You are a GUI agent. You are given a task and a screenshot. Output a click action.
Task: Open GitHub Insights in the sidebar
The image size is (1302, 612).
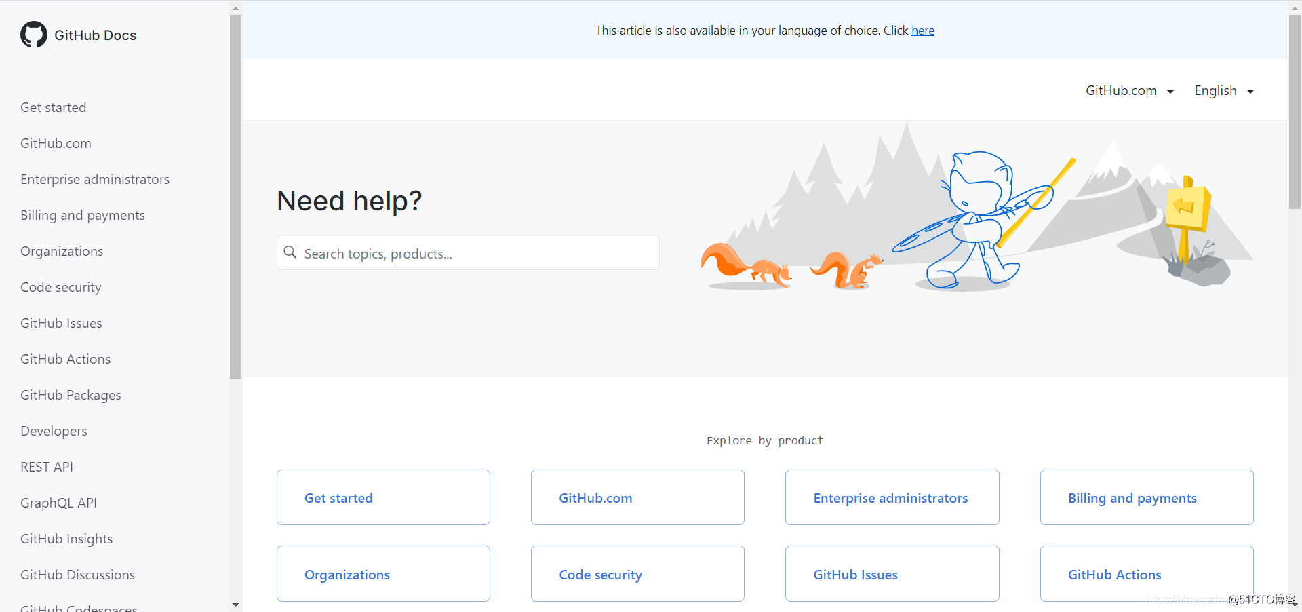[66, 539]
